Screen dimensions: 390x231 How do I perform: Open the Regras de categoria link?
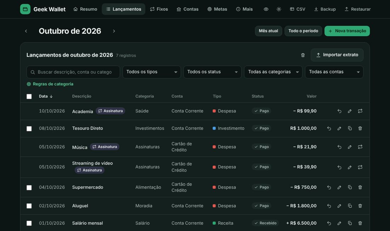click(x=50, y=84)
